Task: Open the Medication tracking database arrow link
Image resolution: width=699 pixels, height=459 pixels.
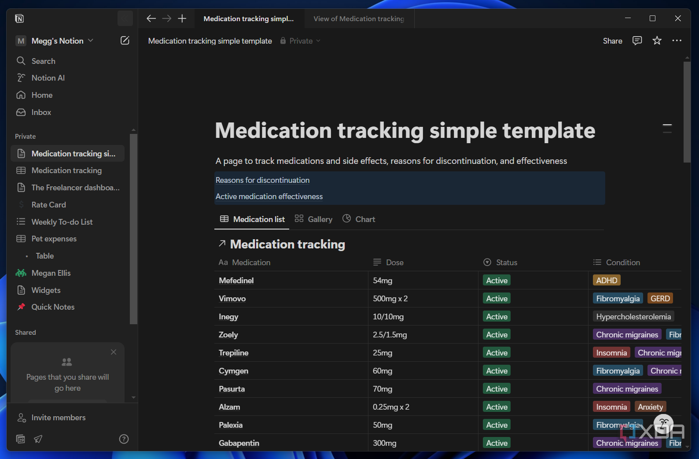Action: coord(222,244)
